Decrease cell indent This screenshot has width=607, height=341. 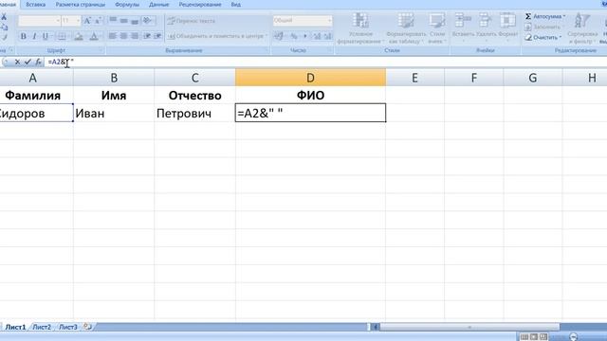[147, 36]
